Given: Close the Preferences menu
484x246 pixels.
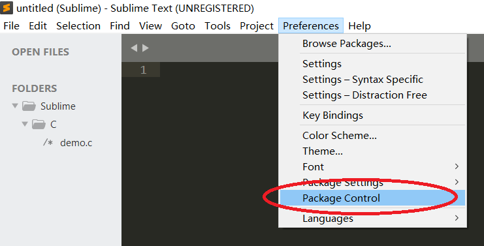Looking at the screenshot, I should point(310,26).
